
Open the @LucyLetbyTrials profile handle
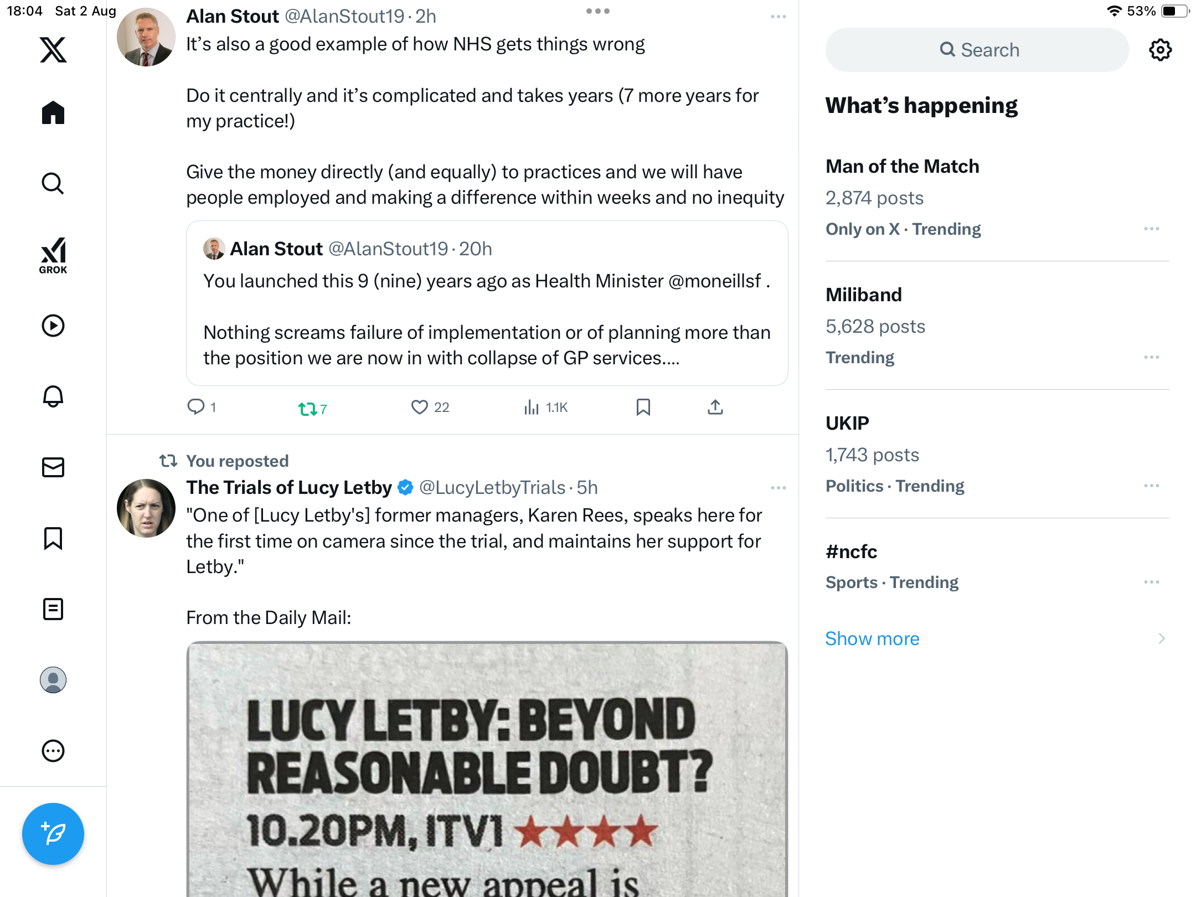click(492, 488)
